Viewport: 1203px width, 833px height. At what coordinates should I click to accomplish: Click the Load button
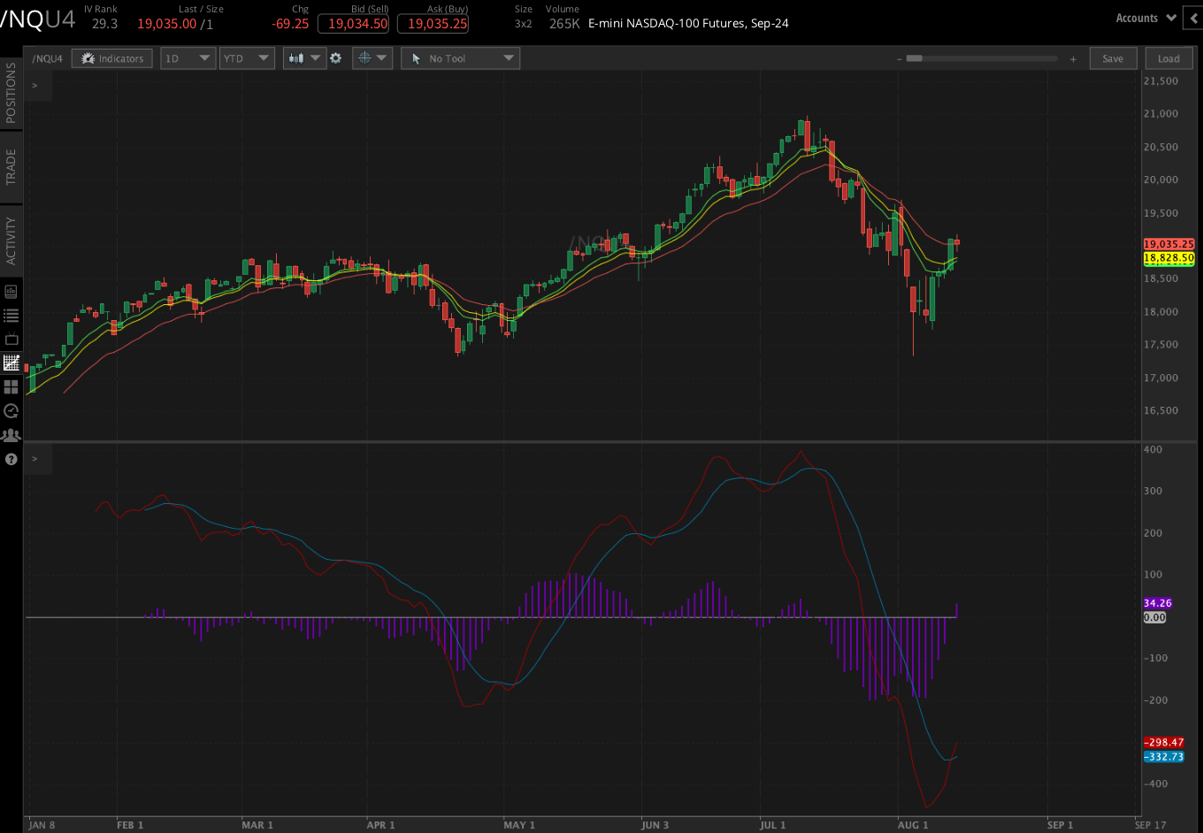(x=1169, y=57)
